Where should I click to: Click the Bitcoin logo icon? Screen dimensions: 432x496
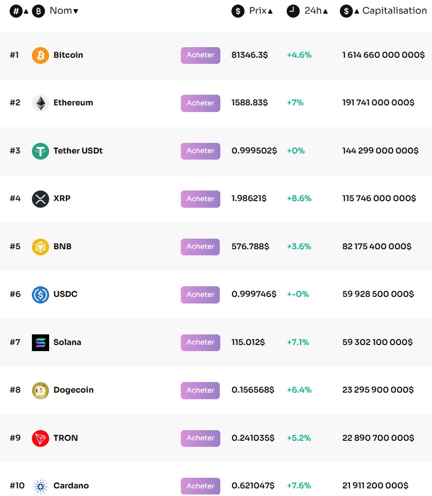(x=40, y=55)
